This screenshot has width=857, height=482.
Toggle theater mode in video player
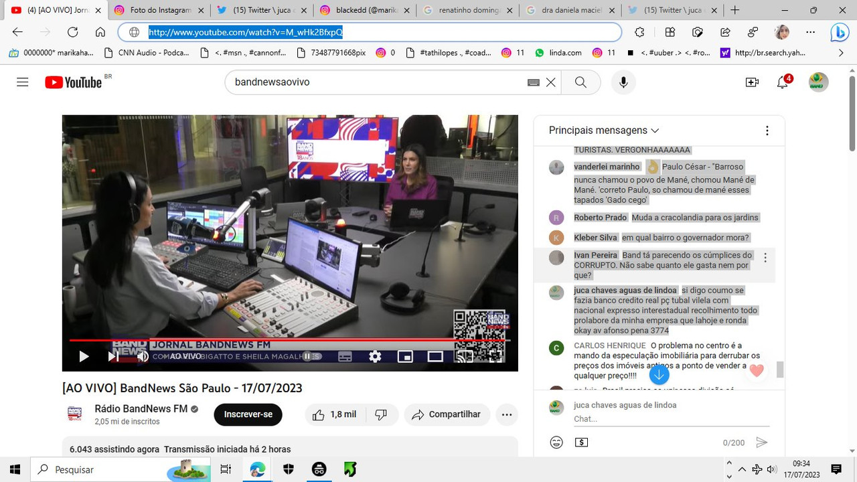click(x=435, y=356)
